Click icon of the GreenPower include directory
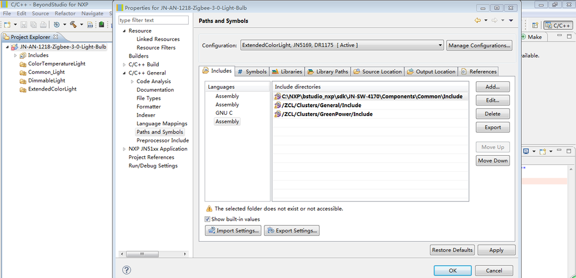Viewport: 576px width, 278px height. click(x=278, y=114)
